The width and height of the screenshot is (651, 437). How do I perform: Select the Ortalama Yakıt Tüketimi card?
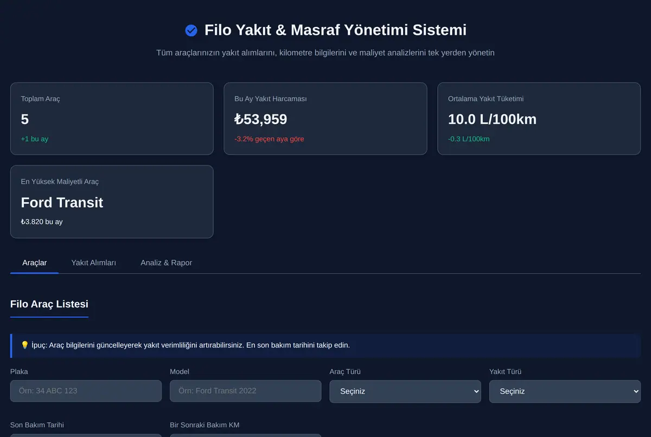pos(539,119)
